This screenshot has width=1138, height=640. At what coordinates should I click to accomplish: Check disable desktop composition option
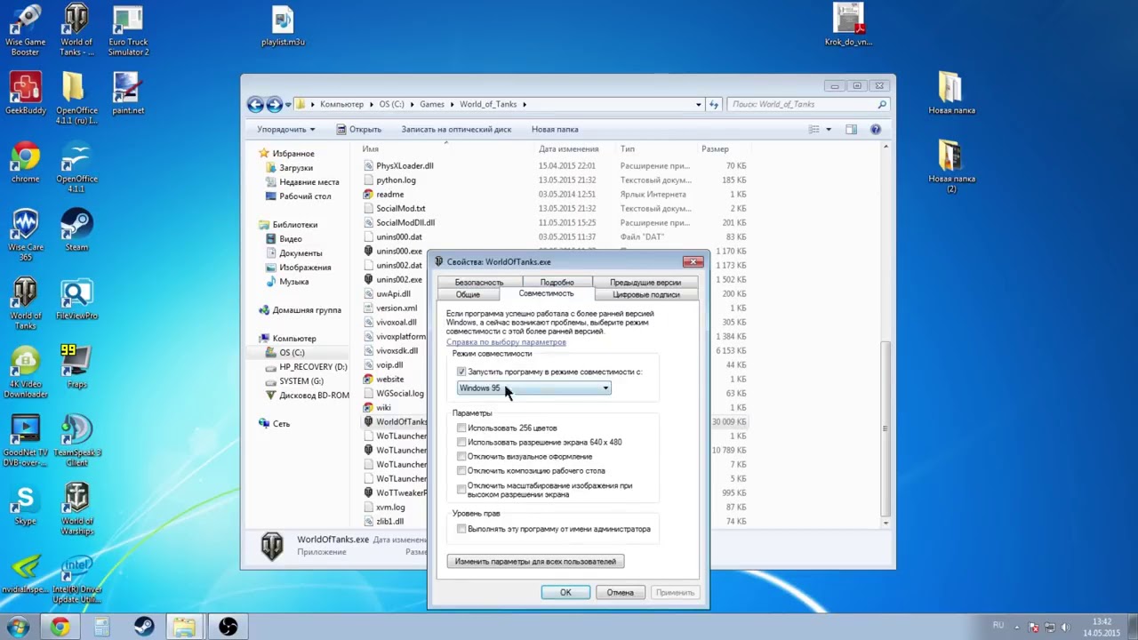[461, 470]
